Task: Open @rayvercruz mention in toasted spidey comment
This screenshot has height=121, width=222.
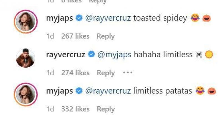Action: 108,18
